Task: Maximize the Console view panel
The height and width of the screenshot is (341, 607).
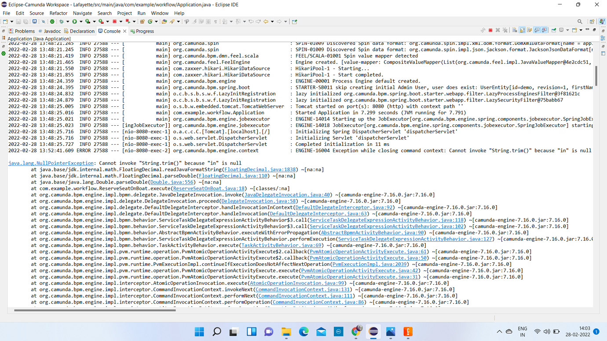Action: click(594, 30)
